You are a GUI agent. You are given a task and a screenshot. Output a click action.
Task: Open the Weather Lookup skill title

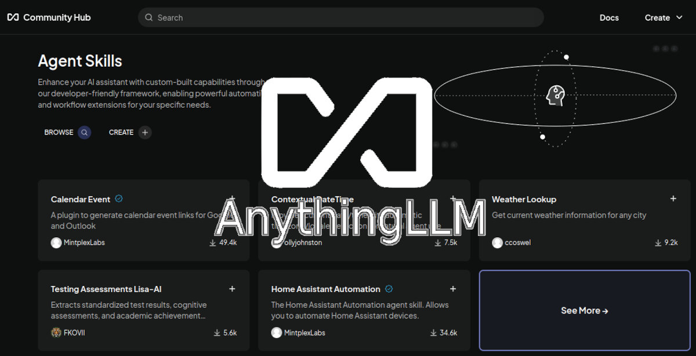(524, 199)
